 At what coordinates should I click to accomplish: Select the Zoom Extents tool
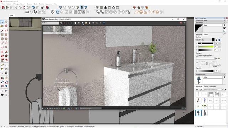2,86
